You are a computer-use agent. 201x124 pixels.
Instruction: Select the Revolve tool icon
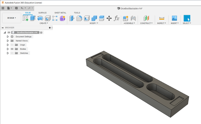click(x=40, y=18)
